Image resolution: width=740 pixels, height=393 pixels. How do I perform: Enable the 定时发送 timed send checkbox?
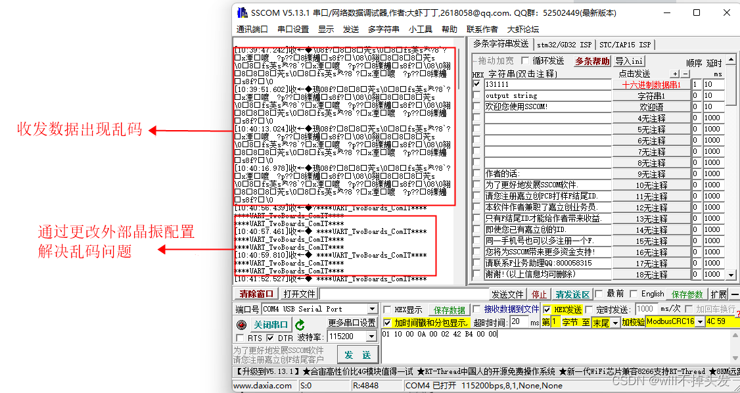coord(589,310)
